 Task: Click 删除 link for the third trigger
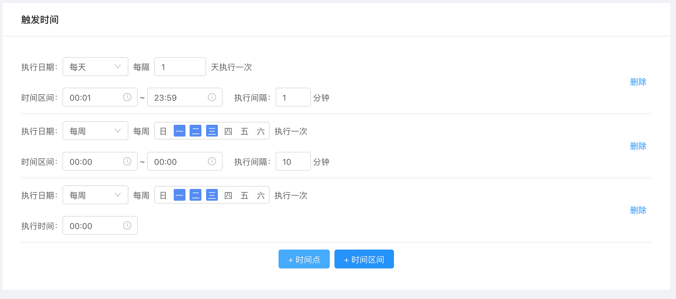(x=638, y=210)
